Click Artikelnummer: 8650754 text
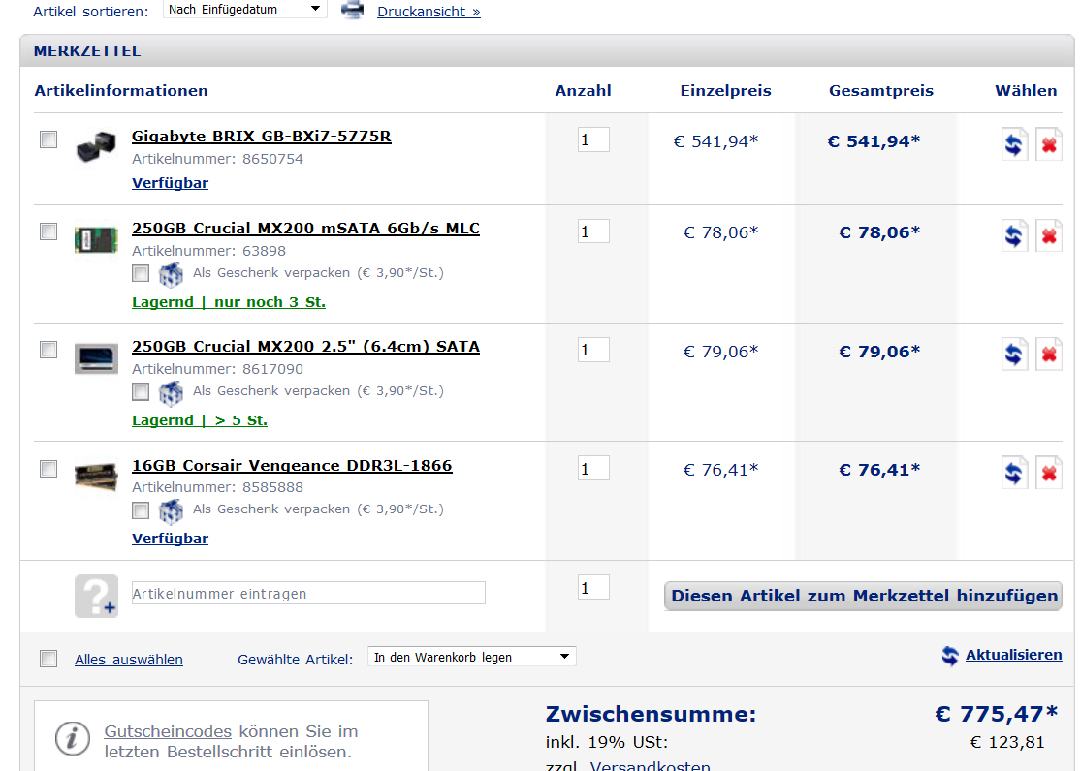The height and width of the screenshot is (771, 1081). click(x=217, y=159)
